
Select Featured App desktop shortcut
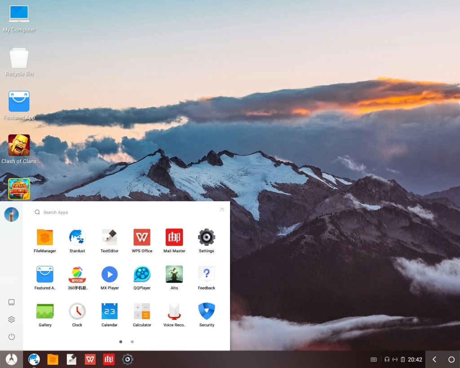[x=19, y=106]
